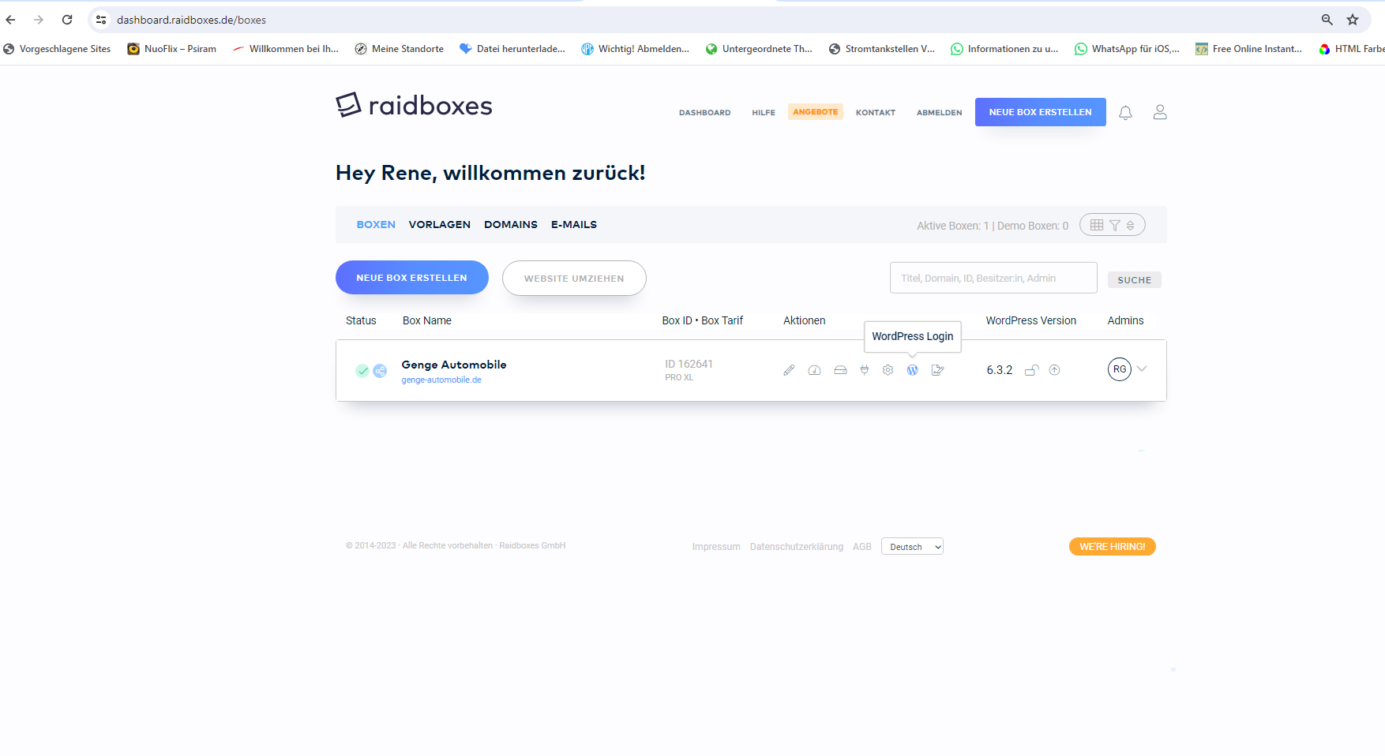Focus the box search input field
The height and width of the screenshot is (756, 1385).
click(993, 278)
